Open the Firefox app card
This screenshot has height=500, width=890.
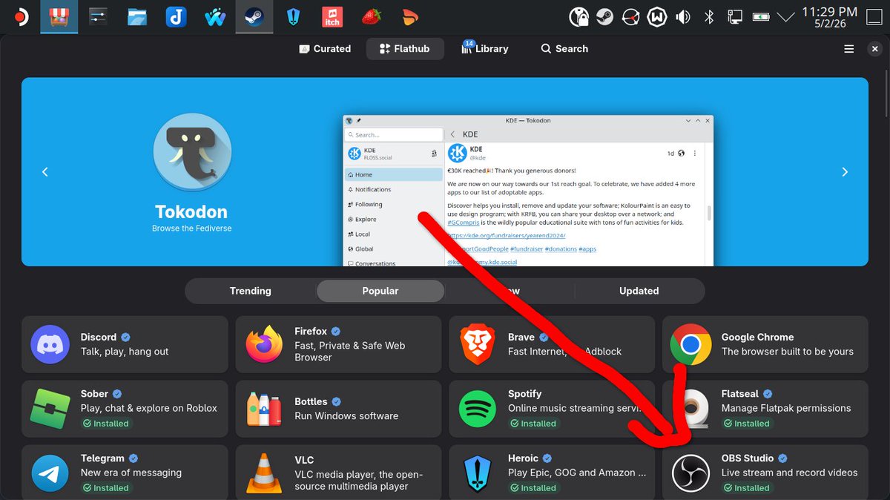(338, 344)
